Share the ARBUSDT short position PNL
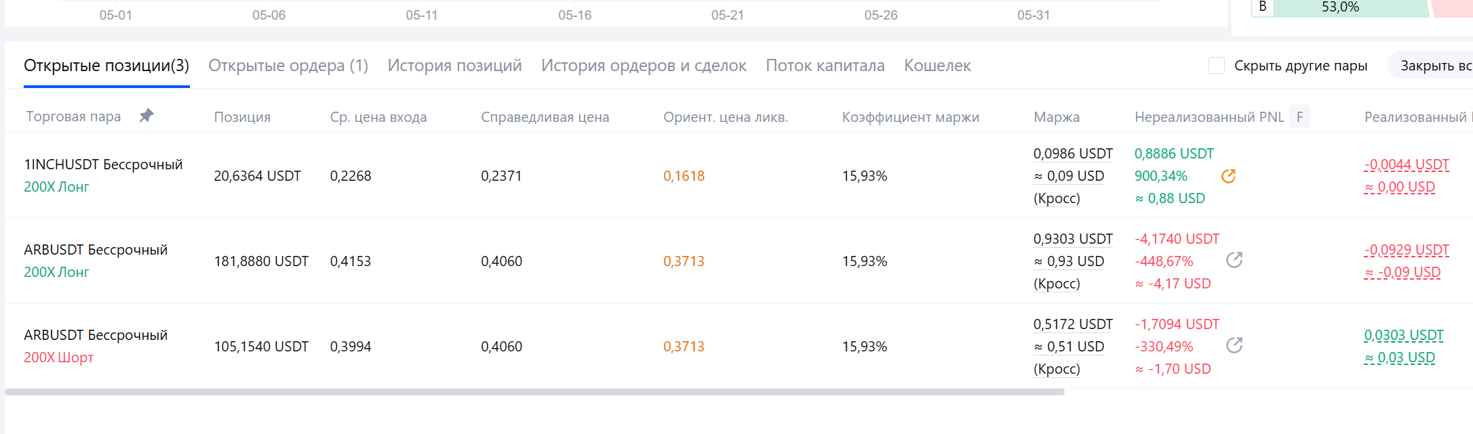This screenshot has height=434, width=1473. (1234, 345)
